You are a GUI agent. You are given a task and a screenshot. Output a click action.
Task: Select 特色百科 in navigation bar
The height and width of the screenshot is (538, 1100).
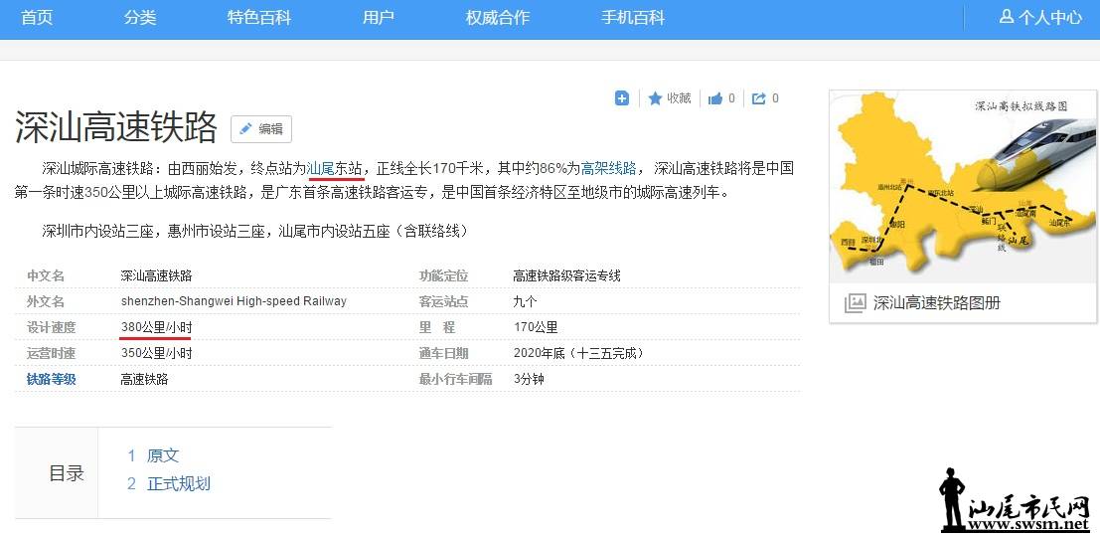259,18
